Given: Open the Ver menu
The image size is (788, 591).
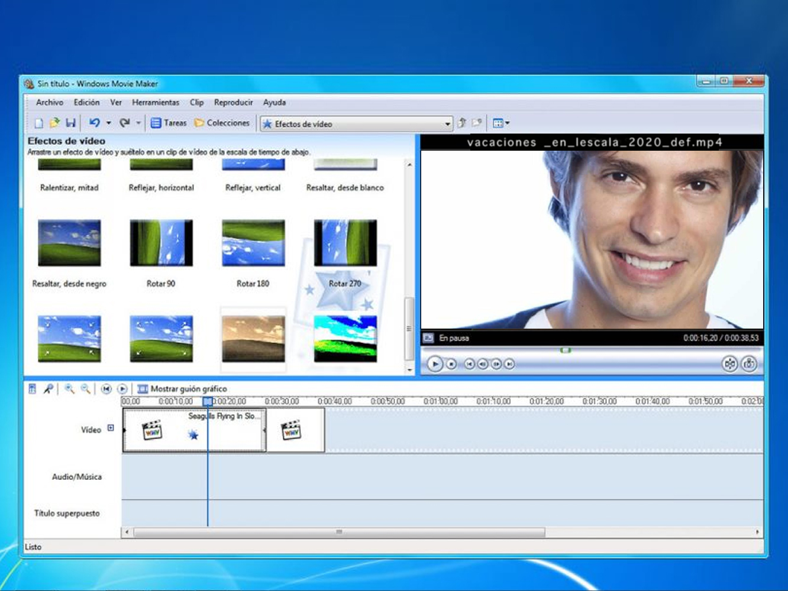Looking at the screenshot, I should 116,102.
